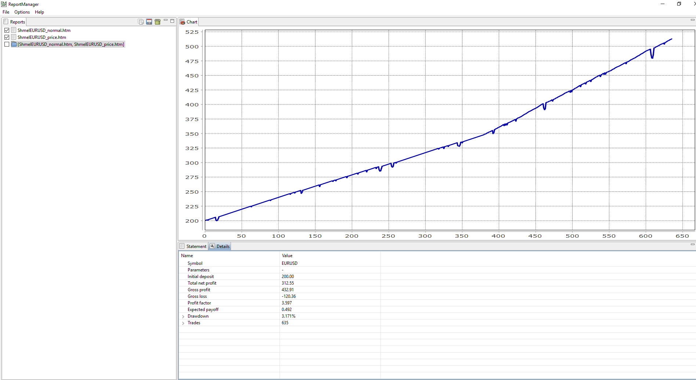Switch to the Statement tab
The image size is (696, 380).
[193, 246]
